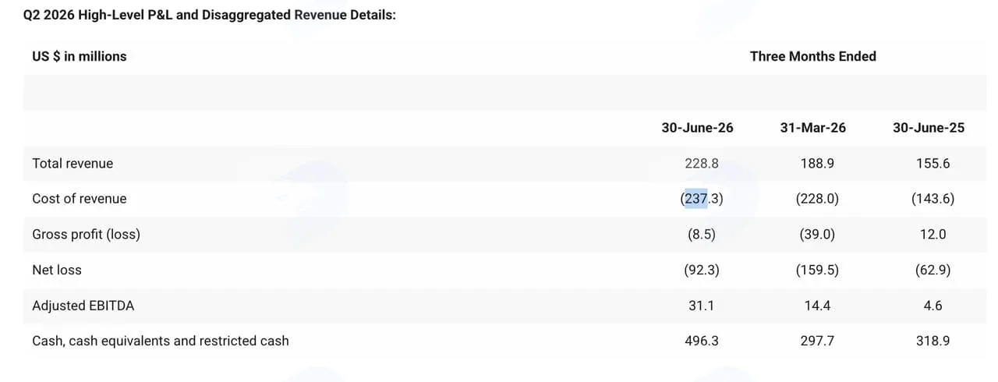Click the Three Months Ended heading
This screenshot has width=998, height=382.
click(x=812, y=56)
